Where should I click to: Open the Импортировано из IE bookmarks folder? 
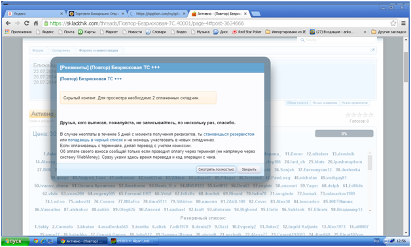pos(286,32)
